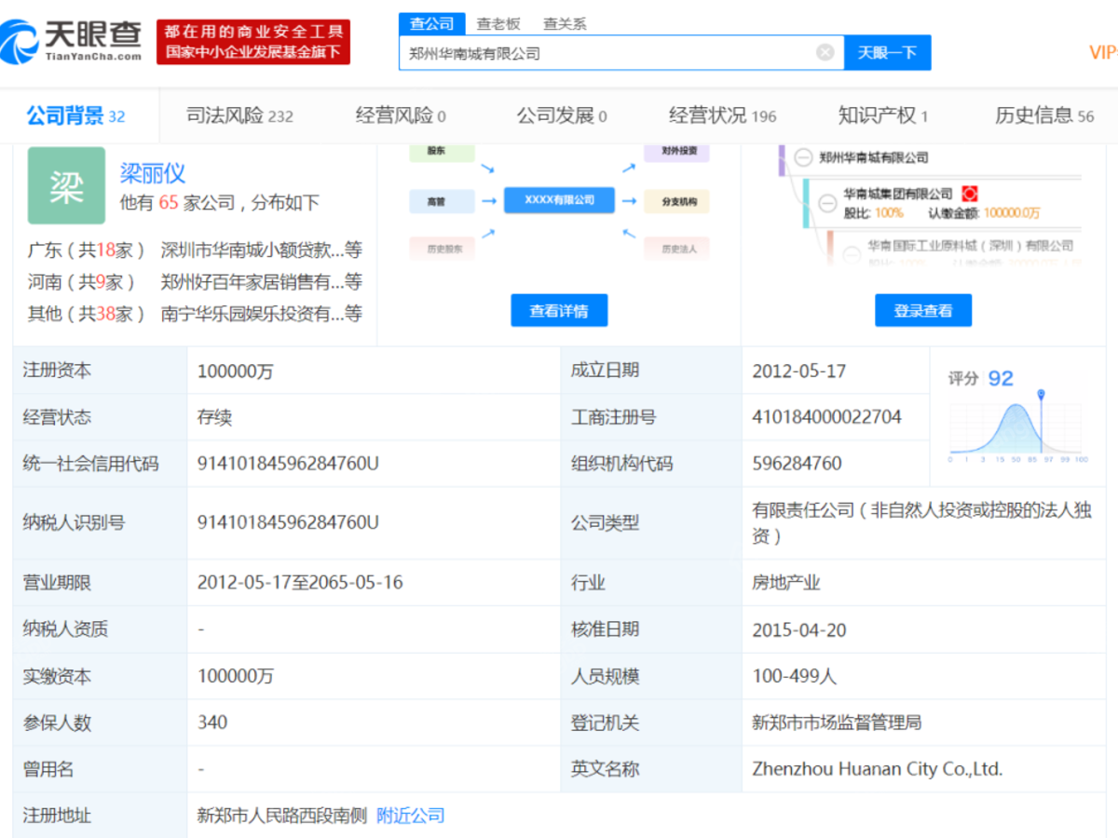Click the 100-499人 staff size value
Viewport: 1118px width, 838px height.
pyautogui.click(x=795, y=676)
